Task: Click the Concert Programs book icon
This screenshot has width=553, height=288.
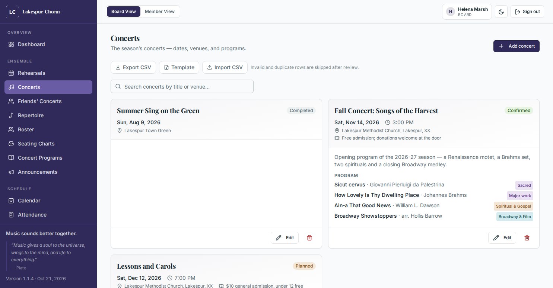Action: tap(11, 158)
